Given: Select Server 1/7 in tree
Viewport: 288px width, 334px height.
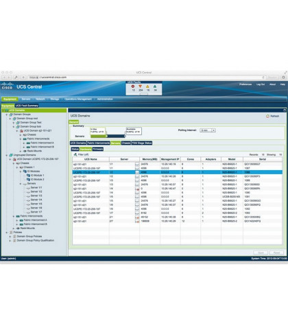Looking at the screenshot, I should click(36, 212).
